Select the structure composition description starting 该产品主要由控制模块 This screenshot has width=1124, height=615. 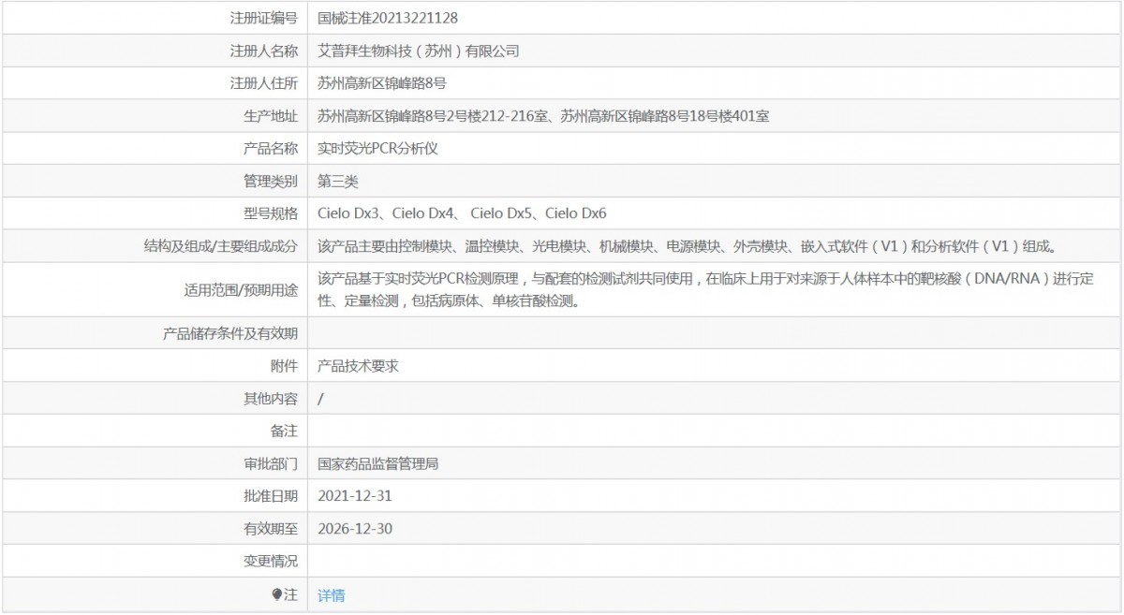[688, 246]
